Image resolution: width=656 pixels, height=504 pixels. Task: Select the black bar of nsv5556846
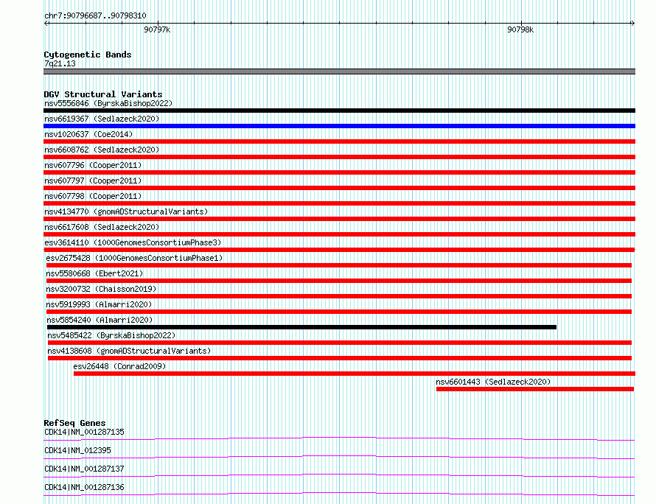339,111
